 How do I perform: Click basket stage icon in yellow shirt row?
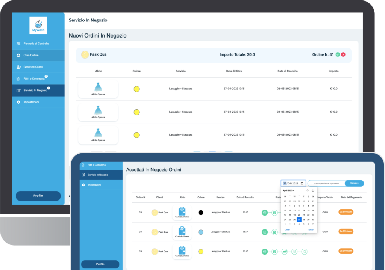[x=265, y=252]
